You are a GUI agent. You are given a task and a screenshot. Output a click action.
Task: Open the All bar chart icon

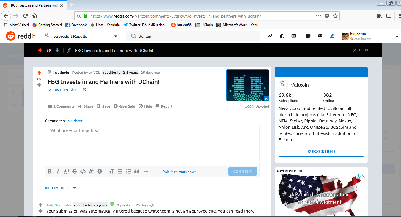coord(282,36)
